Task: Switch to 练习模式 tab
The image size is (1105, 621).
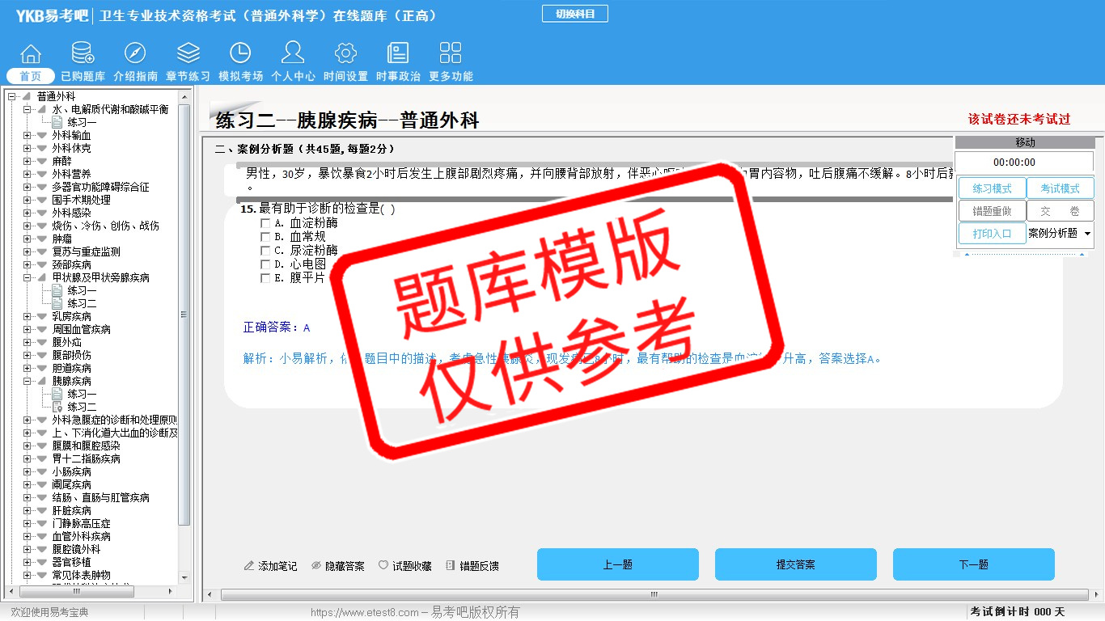Action: pos(992,188)
